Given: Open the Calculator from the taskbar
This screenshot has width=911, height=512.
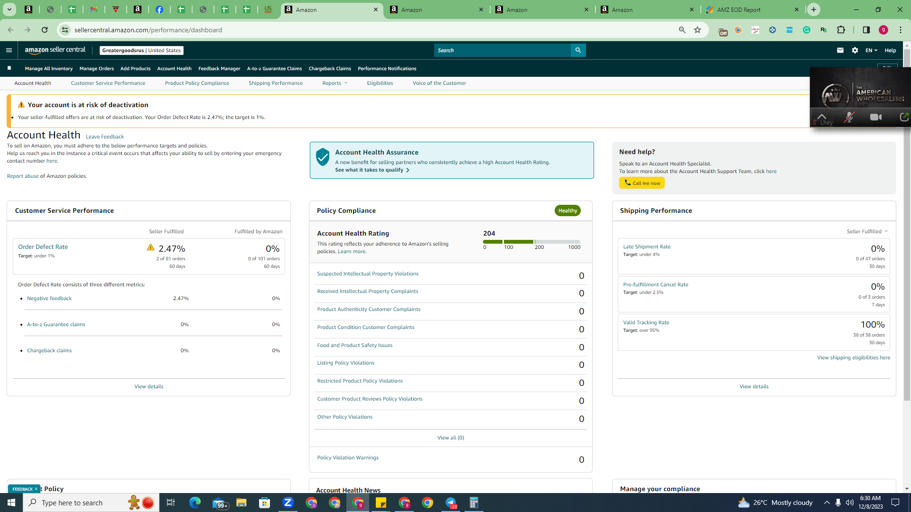Looking at the screenshot, I should (x=474, y=503).
